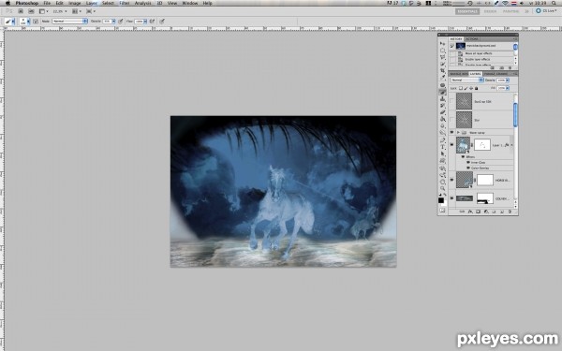
Task: Open Layers panel Fill dropdown arrow
Action: pyautogui.click(x=507, y=88)
